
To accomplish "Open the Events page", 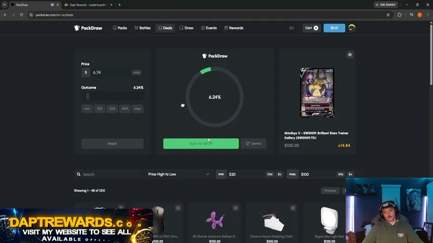I will coord(209,28).
